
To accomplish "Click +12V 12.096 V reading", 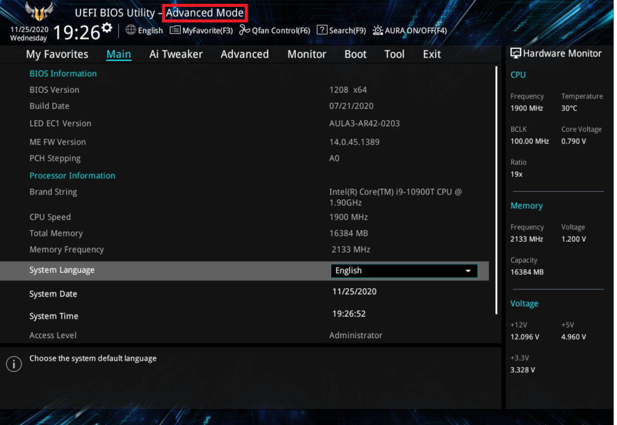I will pos(525,337).
